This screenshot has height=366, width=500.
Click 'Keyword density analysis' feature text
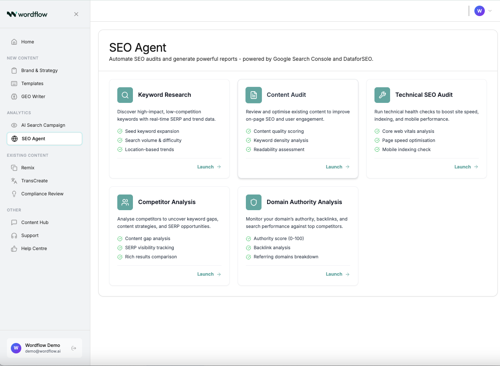coord(281,140)
